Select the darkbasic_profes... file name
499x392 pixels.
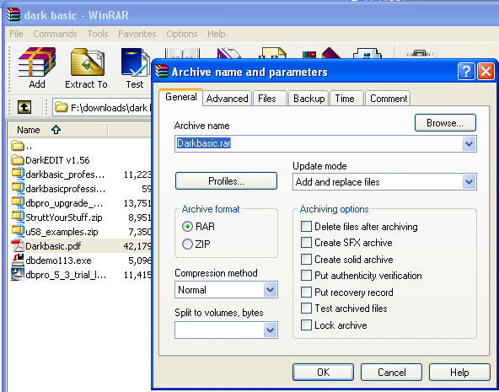[x=65, y=175]
